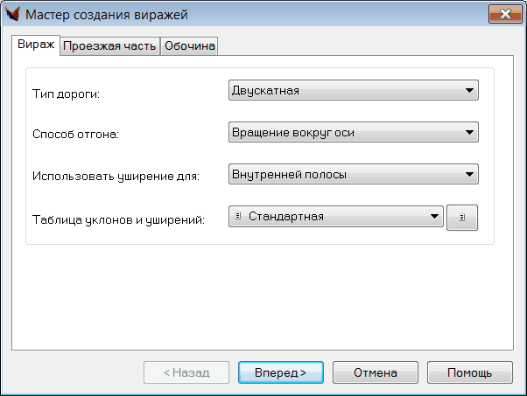527x396 pixels.
Task: Open the Стандартная slope table dropdown
Action: tap(335, 217)
